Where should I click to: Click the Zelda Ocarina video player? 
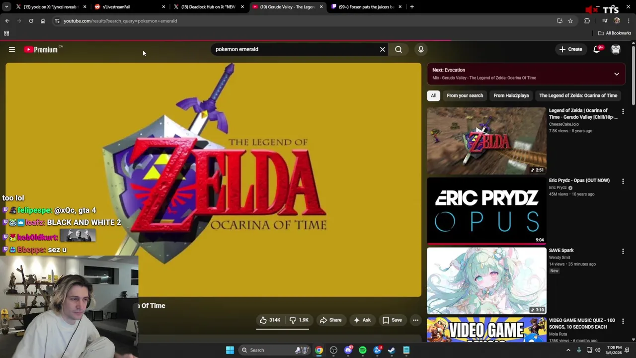coord(213,179)
